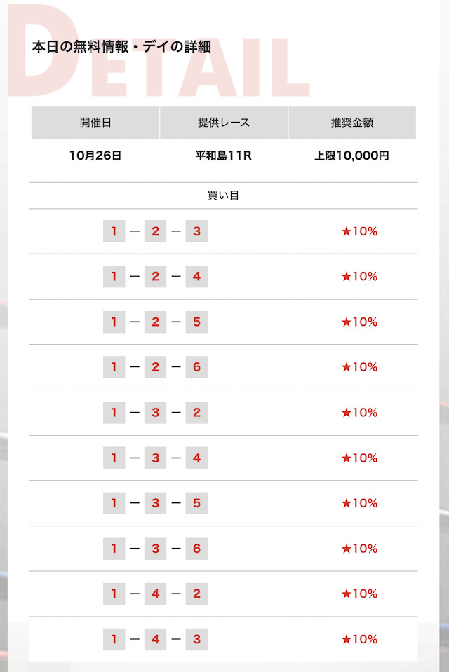
Task: Click the 上限10,000円 amount value
Action: pos(352,156)
